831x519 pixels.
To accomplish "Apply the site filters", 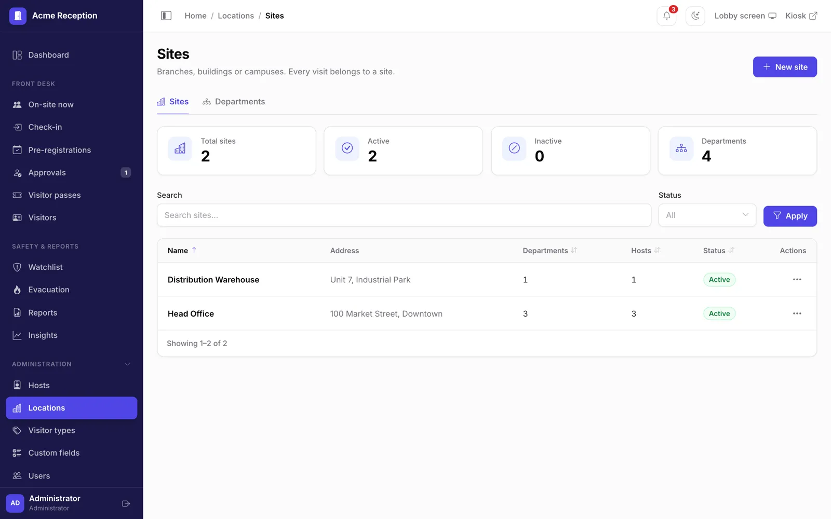I will 790,216.
